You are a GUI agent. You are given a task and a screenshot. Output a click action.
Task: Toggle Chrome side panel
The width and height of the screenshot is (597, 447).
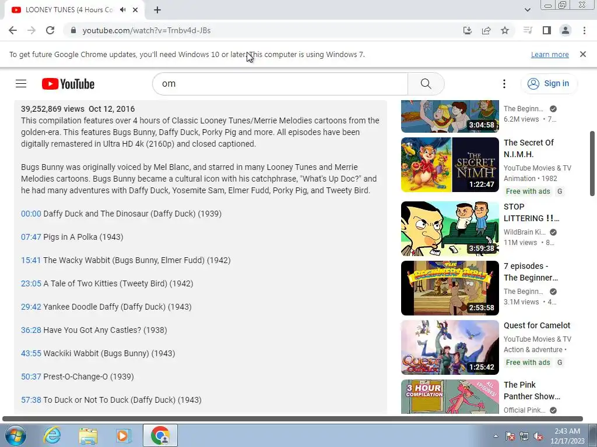click(x=547, y=30)
